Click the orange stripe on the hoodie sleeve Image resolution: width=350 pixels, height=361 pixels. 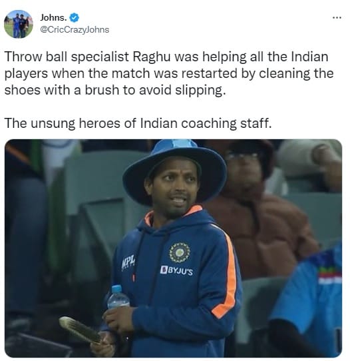click(226, 272)
